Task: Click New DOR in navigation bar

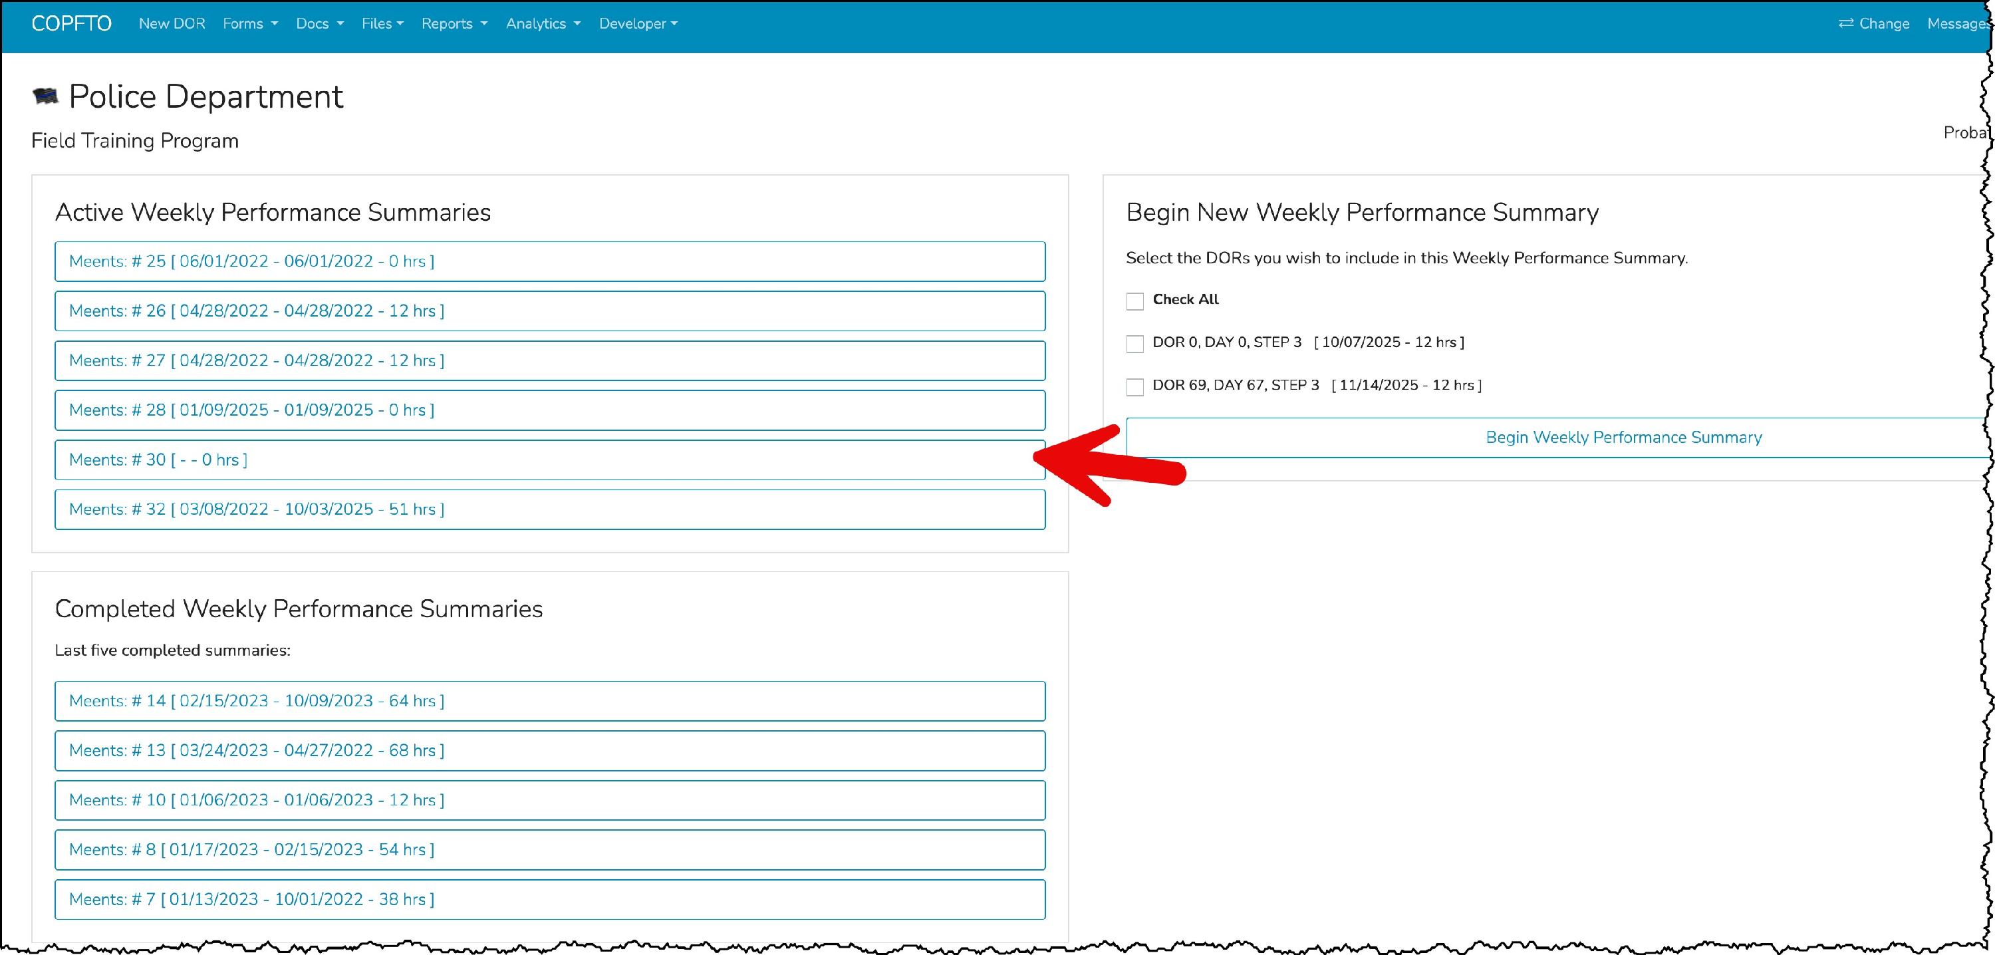Action: coord(172,23)
